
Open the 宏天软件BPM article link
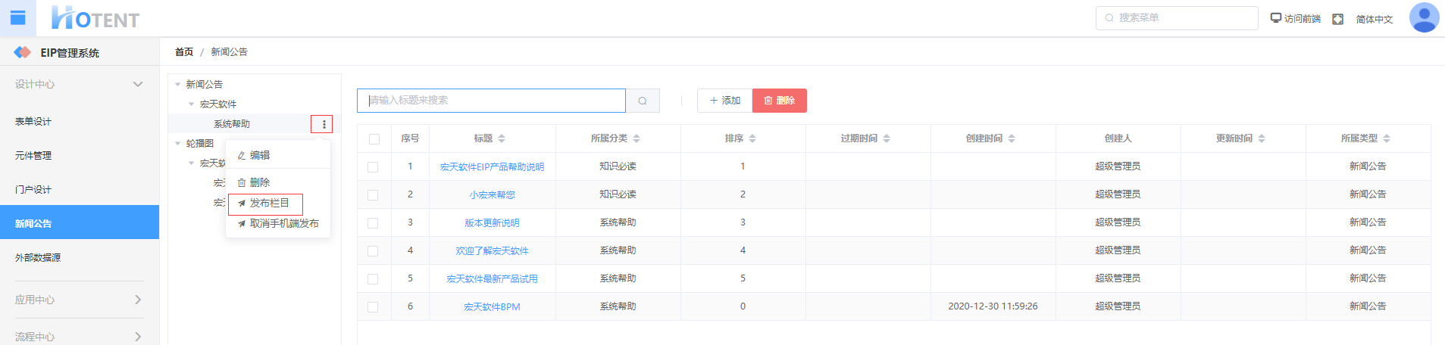point(492,307)
